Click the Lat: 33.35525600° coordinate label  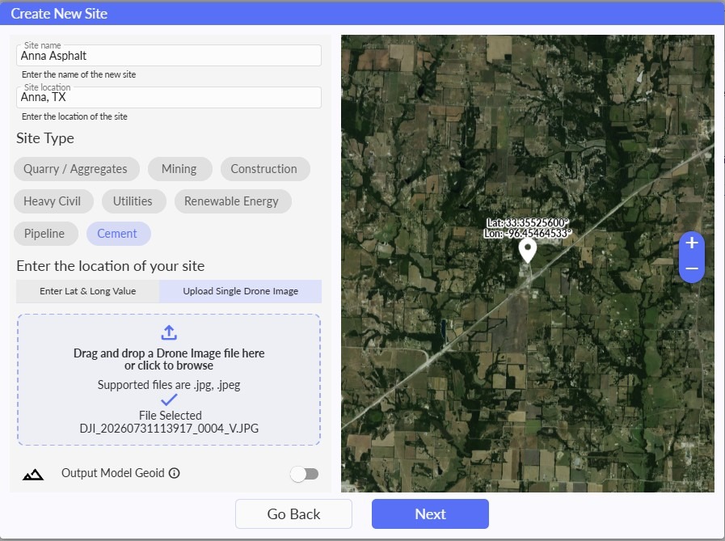pyautogui.click(x=528, y=222)
